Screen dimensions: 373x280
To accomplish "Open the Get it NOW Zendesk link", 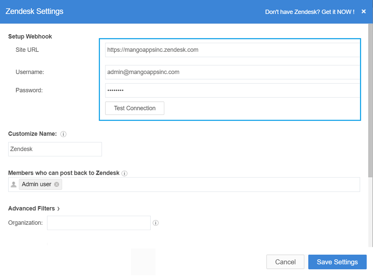I will point(310,12).
